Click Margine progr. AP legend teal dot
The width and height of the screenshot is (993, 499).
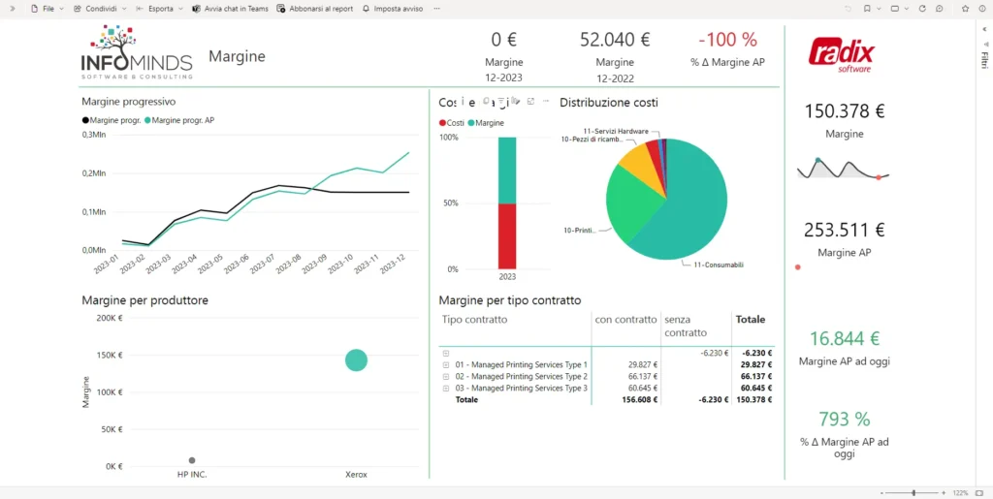[147, 120]
